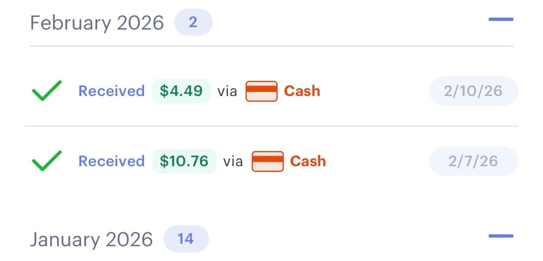Click the orange card icon in $4.49 row
This screenshot has width=543, height=261.
pos(261,91)
